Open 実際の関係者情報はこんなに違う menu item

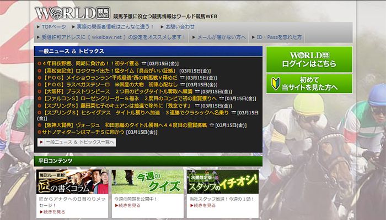[x=107, y=26]
